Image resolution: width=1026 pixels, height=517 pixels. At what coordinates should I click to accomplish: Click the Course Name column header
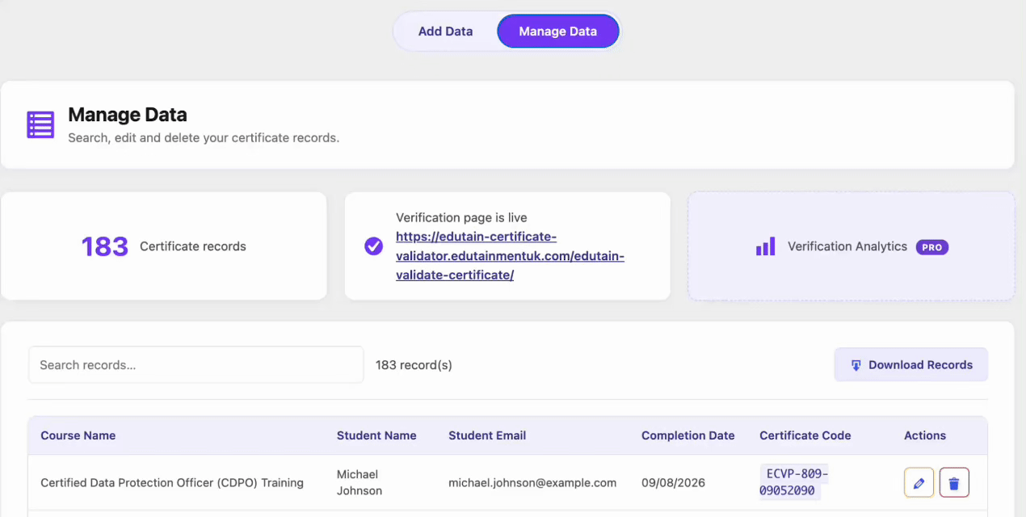coord(78,435)
